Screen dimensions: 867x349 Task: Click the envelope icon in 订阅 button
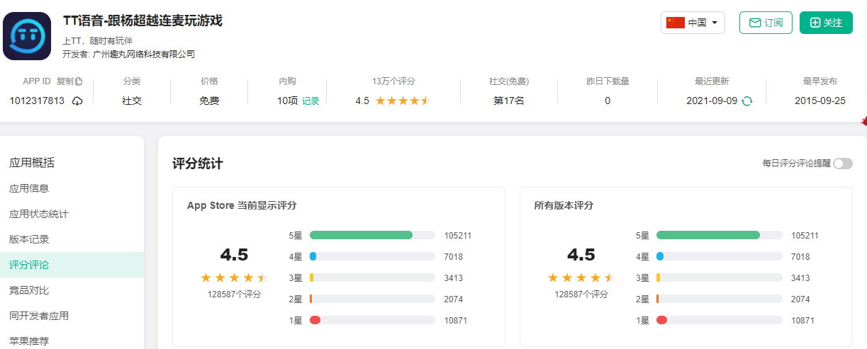(x=755, y=23)
